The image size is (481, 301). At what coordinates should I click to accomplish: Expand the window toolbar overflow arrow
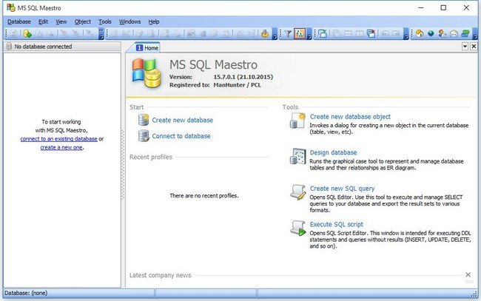[406, 34]
